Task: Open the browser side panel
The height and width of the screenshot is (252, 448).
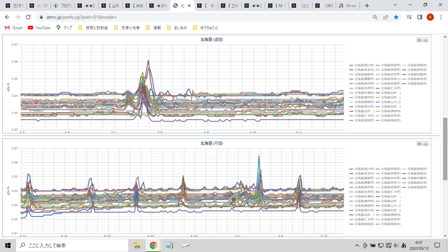Action: point(420,17)
